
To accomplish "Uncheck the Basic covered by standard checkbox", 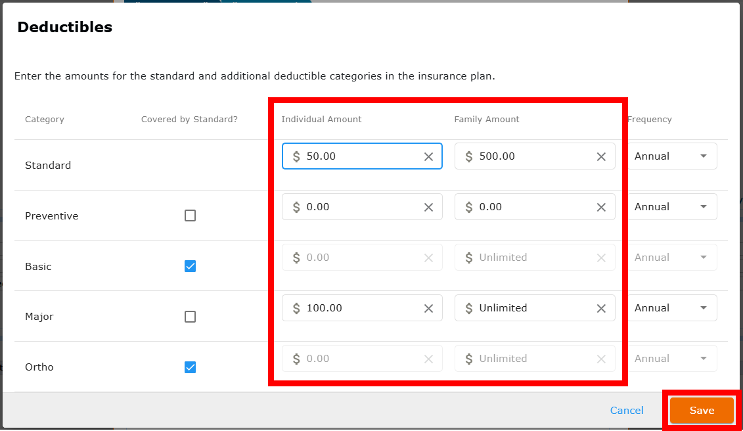I will (x=190, y=266).
